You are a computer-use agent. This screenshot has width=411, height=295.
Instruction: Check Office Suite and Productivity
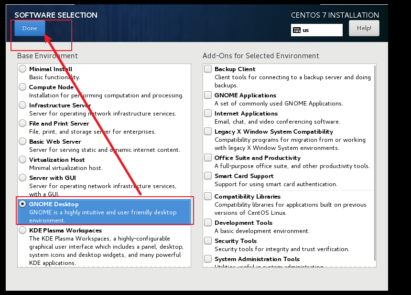point(208,158)
